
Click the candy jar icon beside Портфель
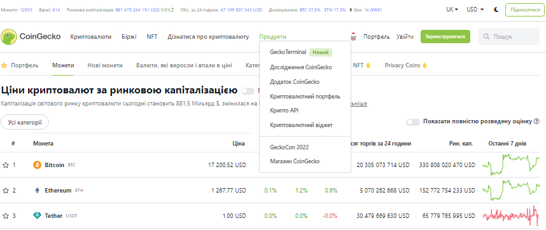pyautogui.click(x=353, y=36)
